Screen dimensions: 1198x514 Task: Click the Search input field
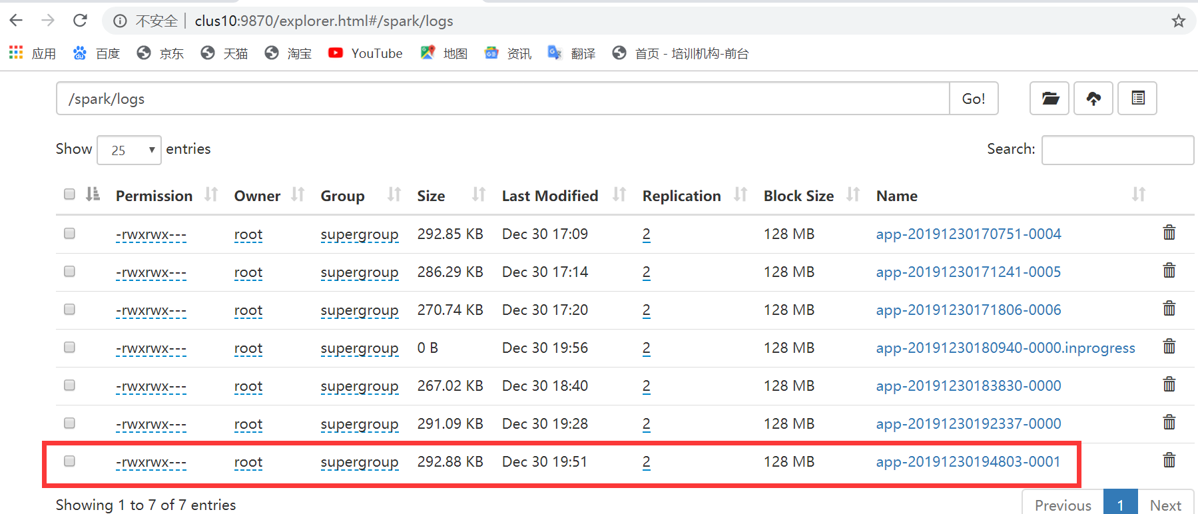coord(1117,150)
